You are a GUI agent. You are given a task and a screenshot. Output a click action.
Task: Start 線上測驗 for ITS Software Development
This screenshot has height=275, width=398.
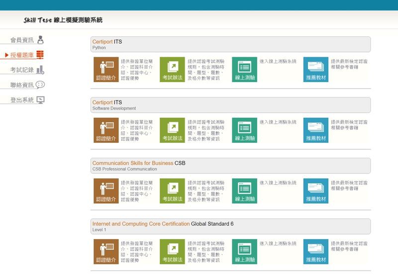tap(244, 130)
